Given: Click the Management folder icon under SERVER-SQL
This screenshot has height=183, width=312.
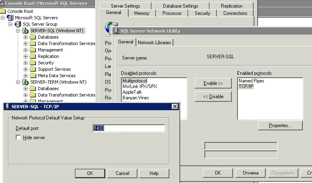Looking at the screenshot, I should point(33,50).
